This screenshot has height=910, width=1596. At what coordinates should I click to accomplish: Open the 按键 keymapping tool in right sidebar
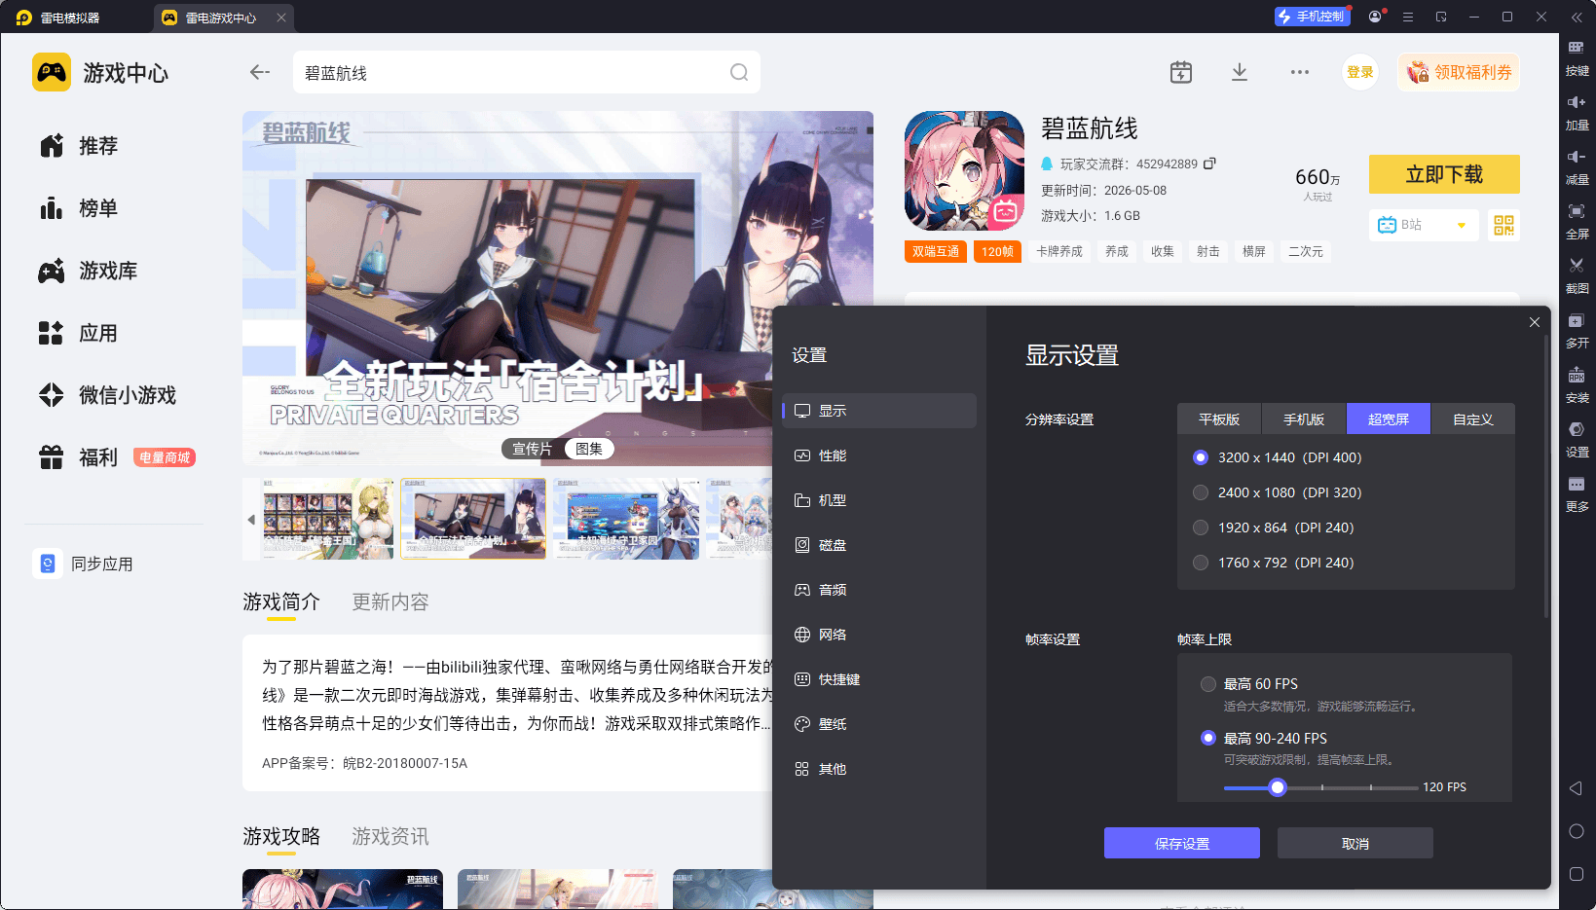click(x=1577, y=57)
